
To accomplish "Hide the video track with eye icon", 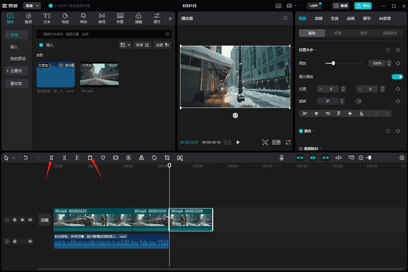I will pos(23,220).
